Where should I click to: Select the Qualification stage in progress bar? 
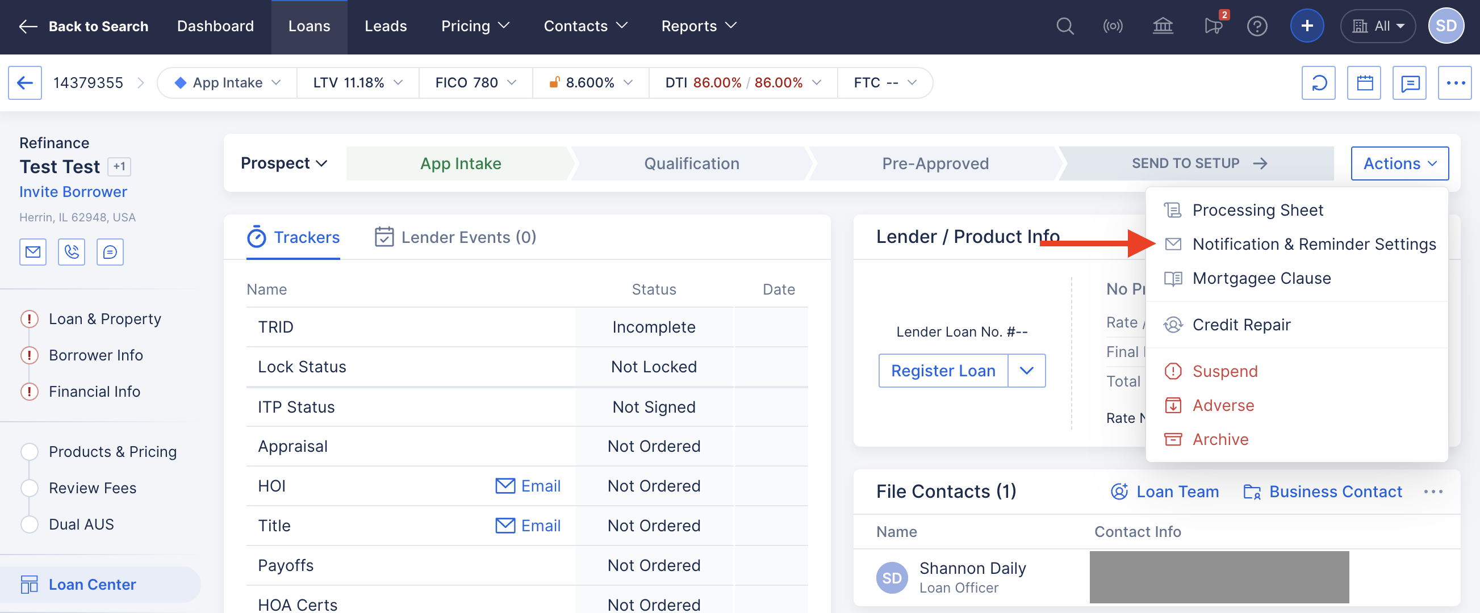click(691, 163)
